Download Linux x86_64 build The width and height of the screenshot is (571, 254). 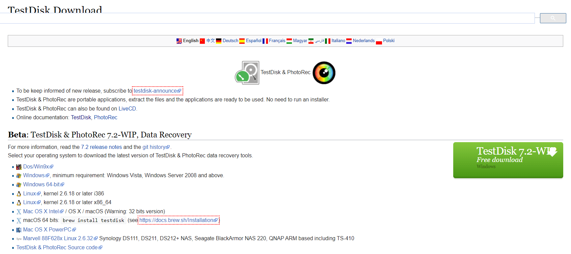[x=32, y=202]
